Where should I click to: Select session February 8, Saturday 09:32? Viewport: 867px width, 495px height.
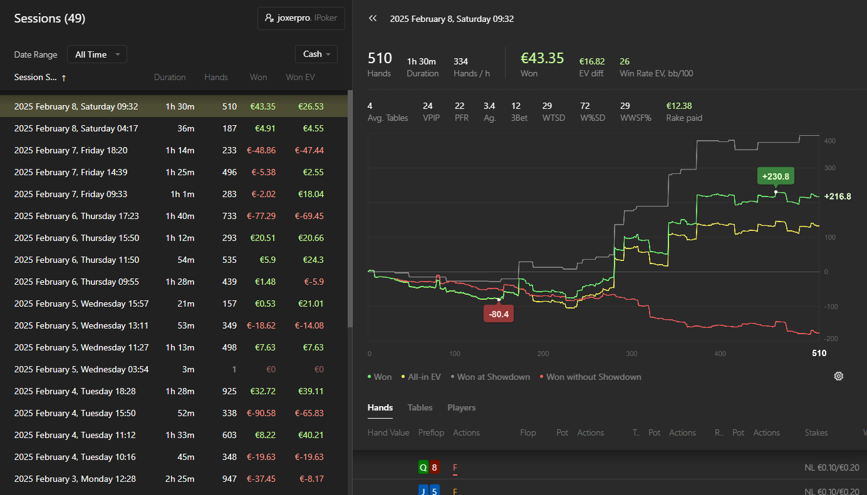(x=174, y=106)
